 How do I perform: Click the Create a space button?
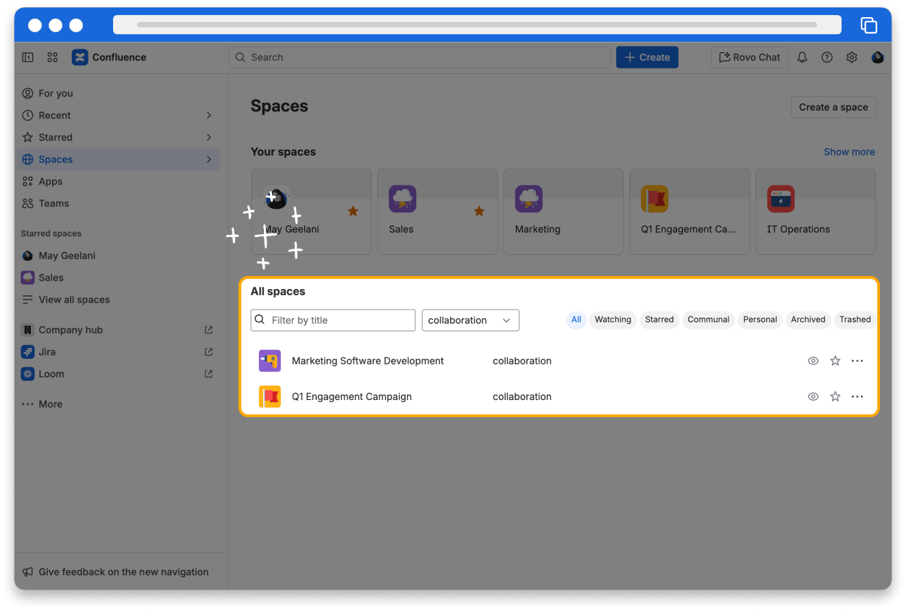pos(833,107)
